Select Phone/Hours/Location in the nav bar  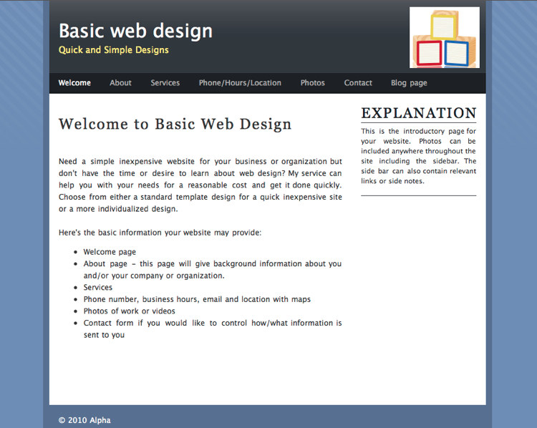(x=240, y=83)
